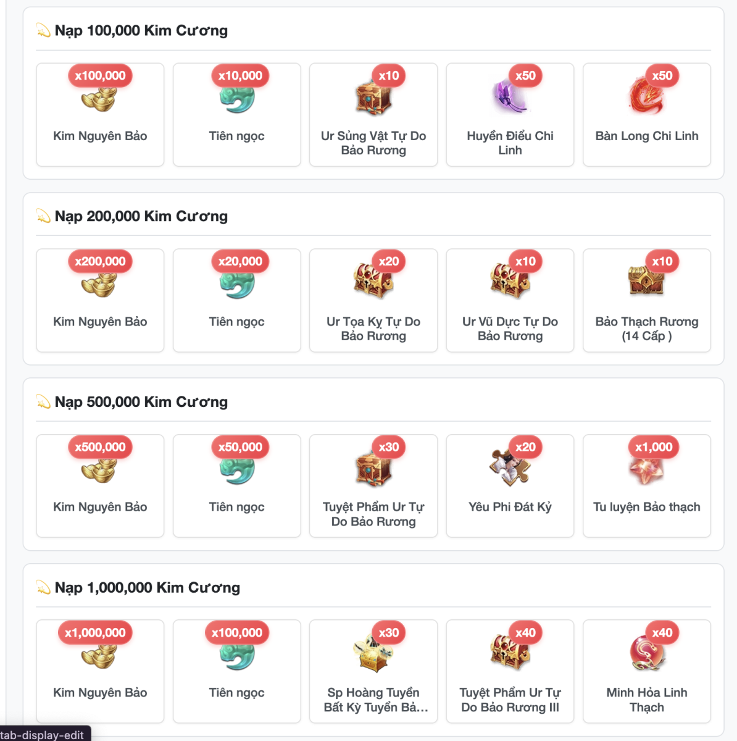Select Sp Hoàng Tuyền Bất Kỳ Tuyển golden box
This screenshot has height=741, width=737.
coord(373,655)
